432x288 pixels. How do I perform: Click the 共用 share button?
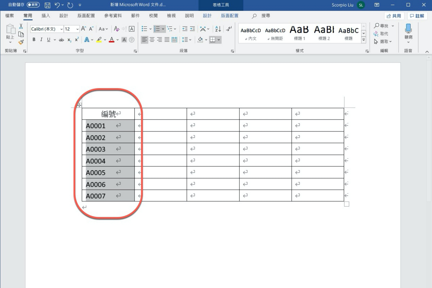pyautogui.click(x=394, y=16)
